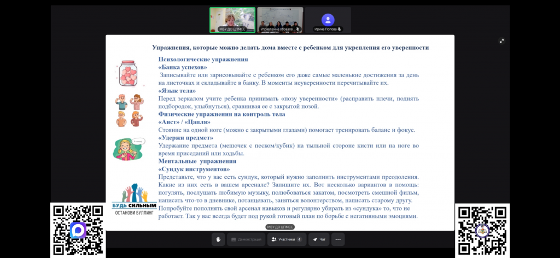560x258 pixels.
Task: Select the Управление образования video tile
Action: click(x=280, y=20)
